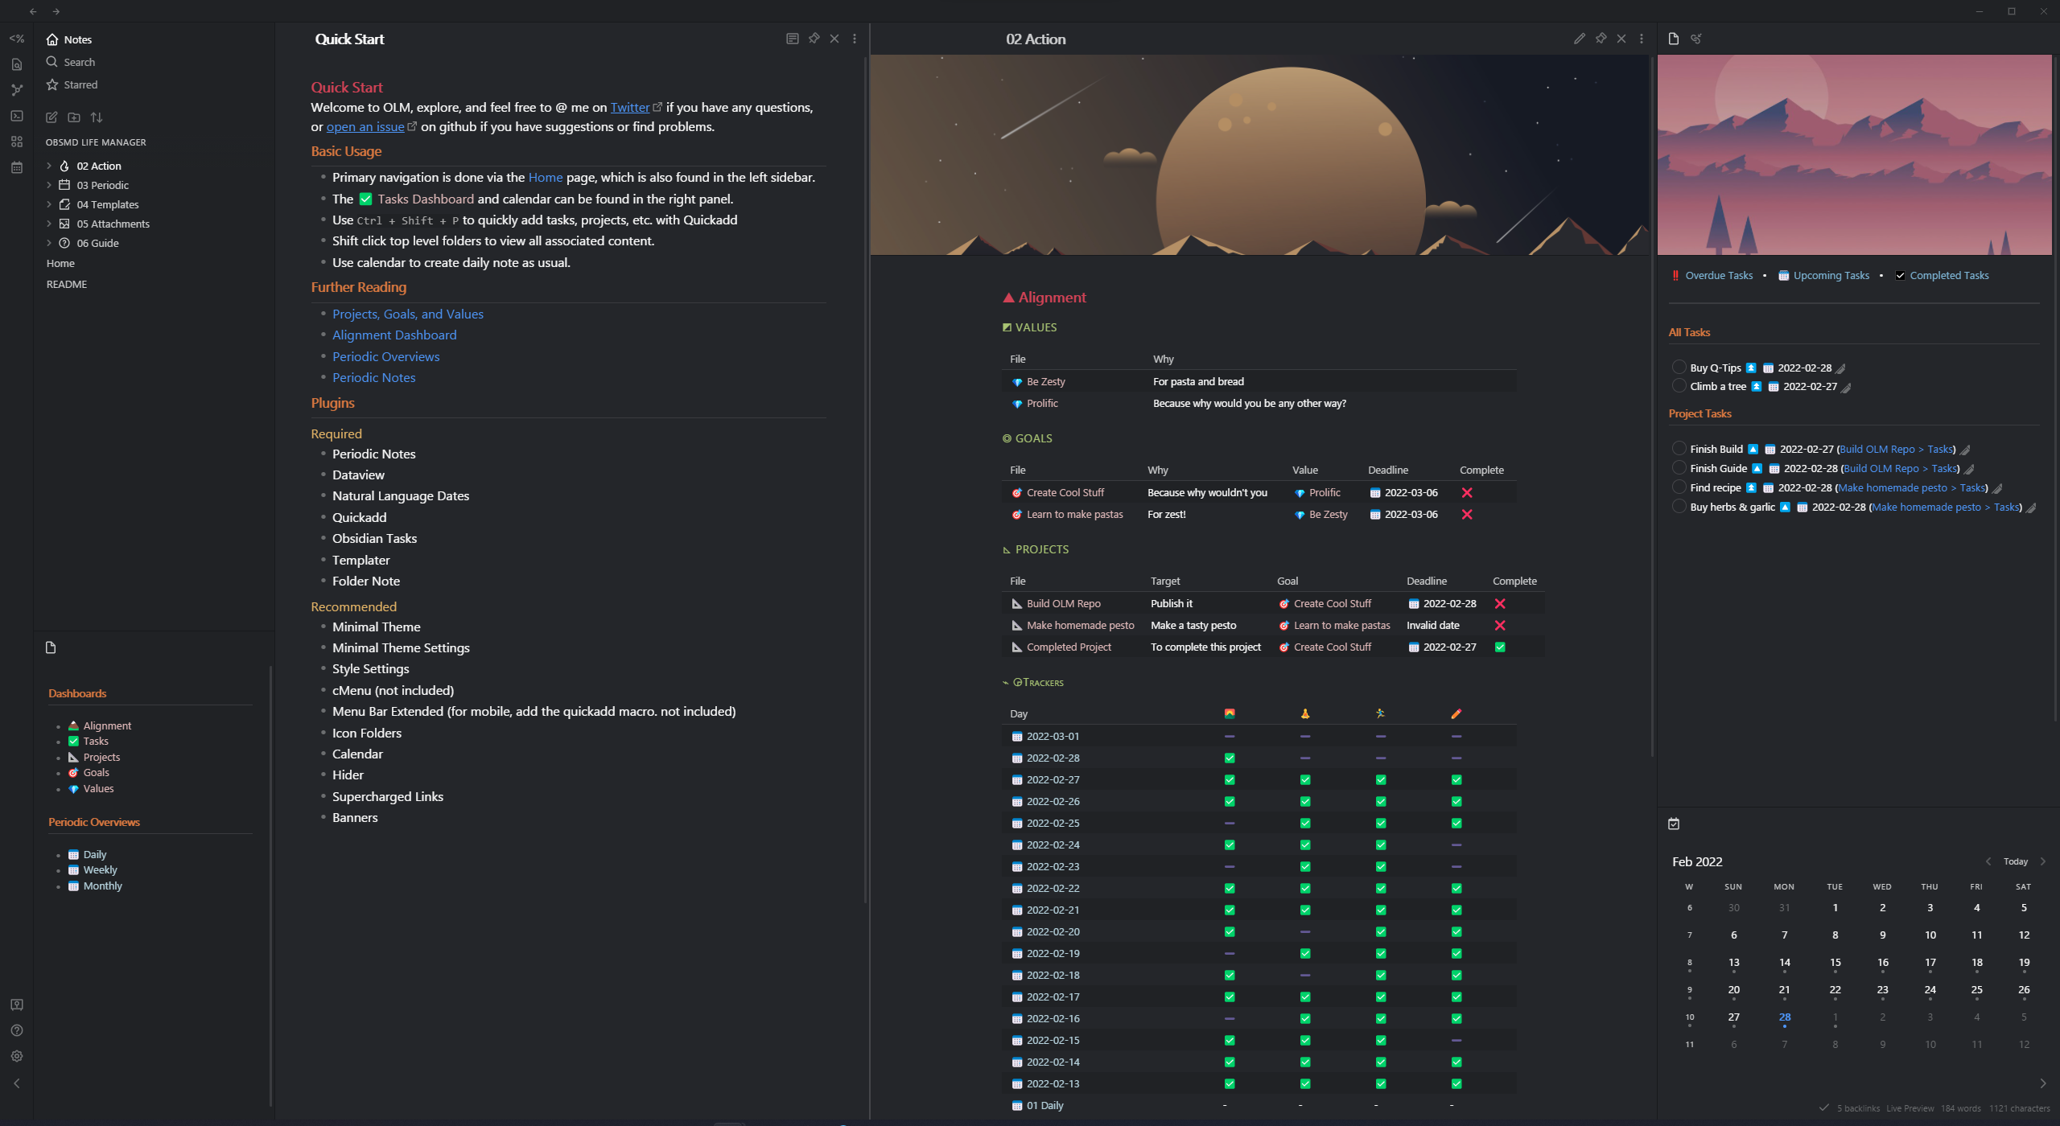Go to previous month in calendar
Image resolution: width=2060 pixels, height=1126 pixels.
point(1988,861)
